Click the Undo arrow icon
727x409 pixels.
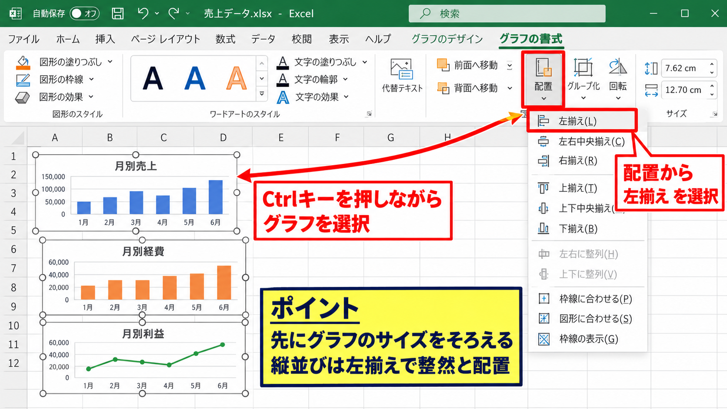[x=143, y=13]
